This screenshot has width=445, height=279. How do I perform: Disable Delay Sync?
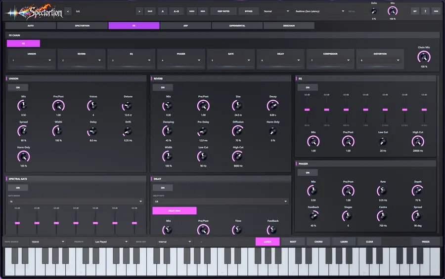(x=175, y=211)
